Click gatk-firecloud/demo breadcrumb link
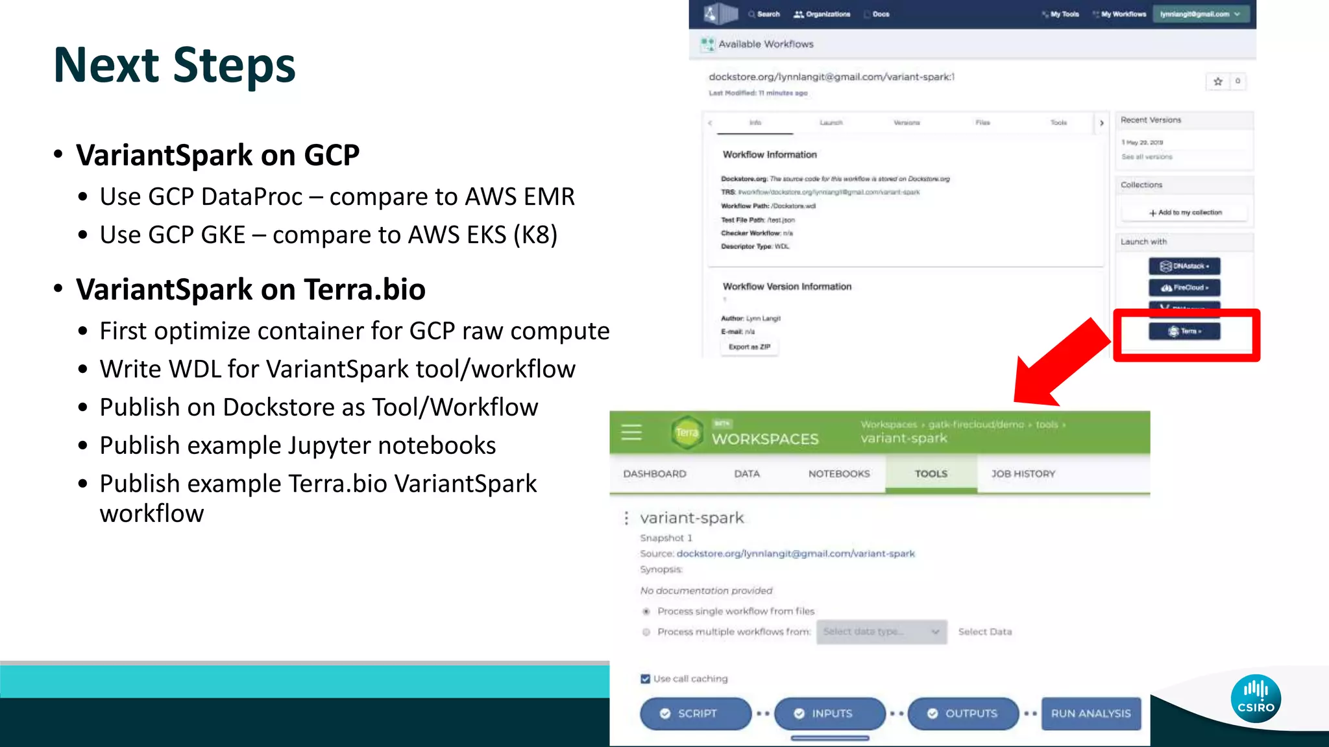 pyautogui.click(x=976, y=425)
